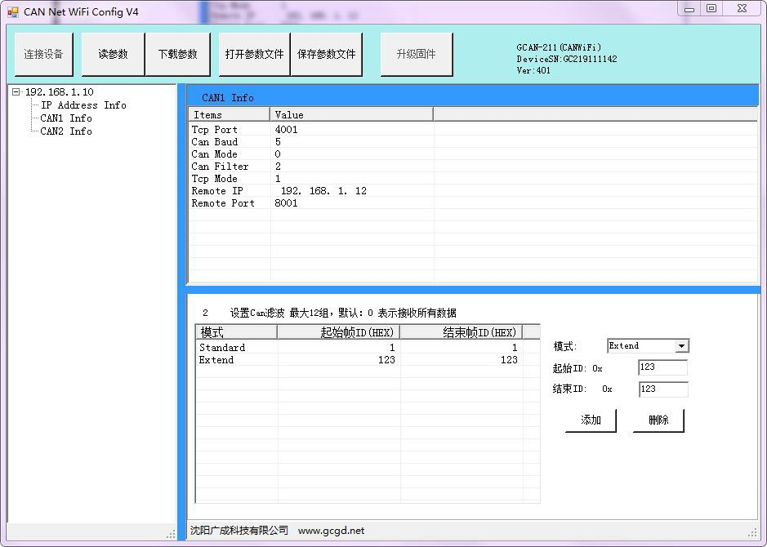Image resolution: width=767 pixels, height=547 pixels.
Task: Click the 连接设备 connect device button
Action: pyautogui.click(x=43, y=55)
